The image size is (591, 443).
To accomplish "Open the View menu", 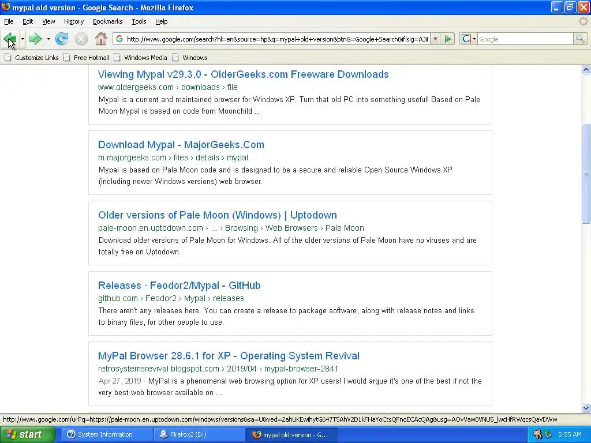I will [48, 21].
